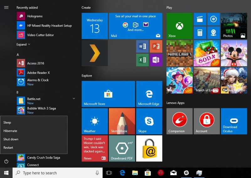Expand the Battle.net folder chevron
The image size is (251, 178).
pyautogui.click(x=74, y=98)
